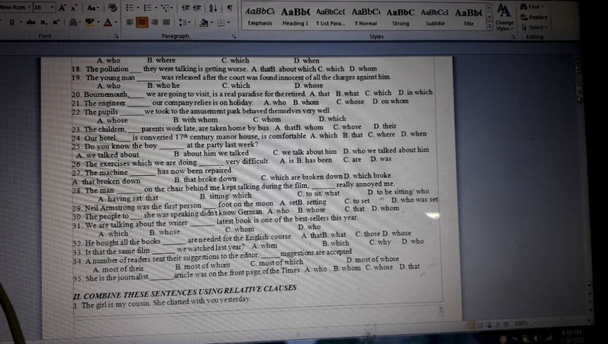This screenshot has width=608, height=344.
Task: Show the next row of styles
Action: pos(489,17)
